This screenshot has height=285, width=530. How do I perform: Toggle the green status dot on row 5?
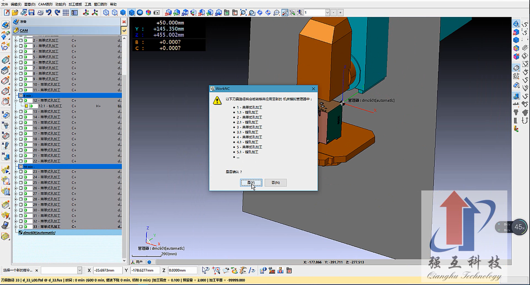26,57
